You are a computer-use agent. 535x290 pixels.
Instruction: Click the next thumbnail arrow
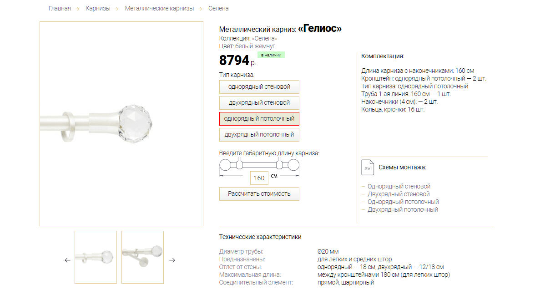pyautogui.click(x=172, y=260)
